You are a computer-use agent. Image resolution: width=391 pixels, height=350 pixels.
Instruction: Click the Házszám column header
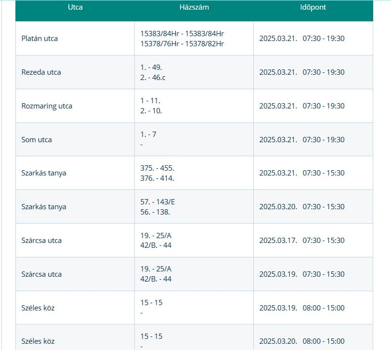194,7
